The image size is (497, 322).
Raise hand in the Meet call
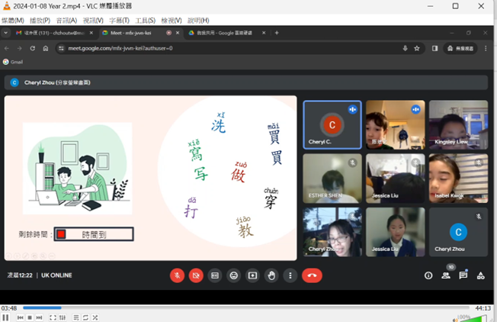(x=271, y=275)
